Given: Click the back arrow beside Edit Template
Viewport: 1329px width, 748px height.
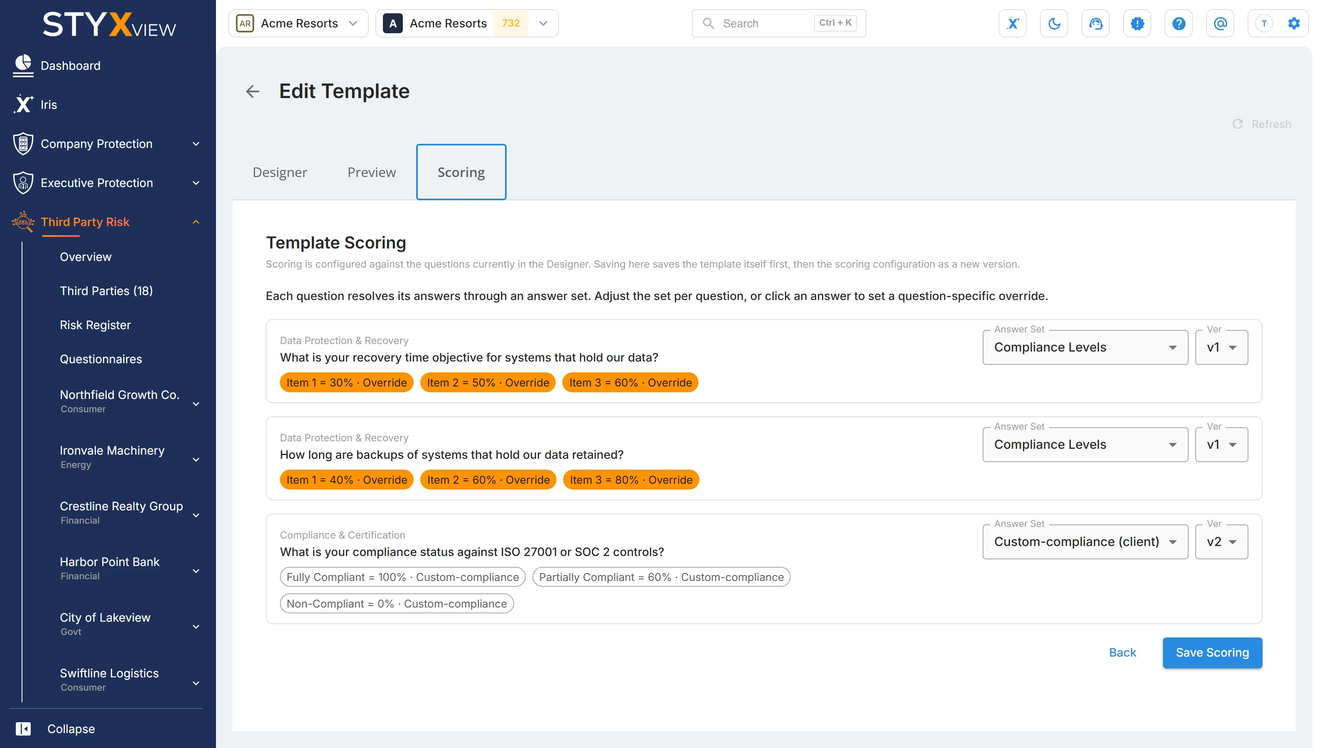Looking at the screenshot, I should tap(252, 91).
